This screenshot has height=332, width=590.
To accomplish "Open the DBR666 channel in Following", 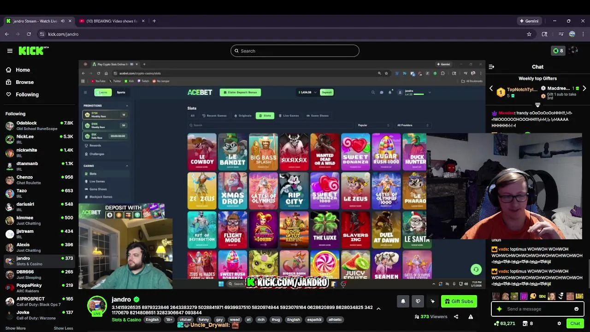I will coord(39,274).
